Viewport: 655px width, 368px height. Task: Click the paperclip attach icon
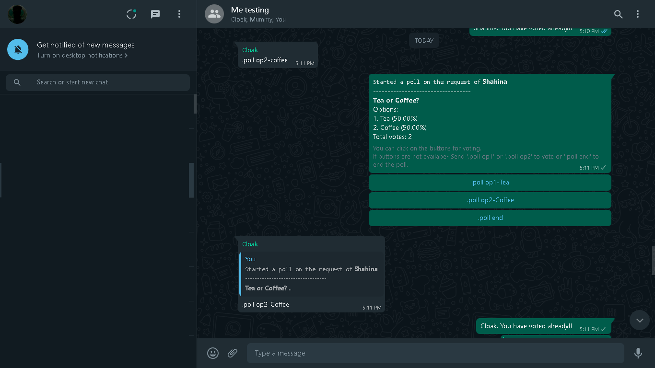pos(233,353)
